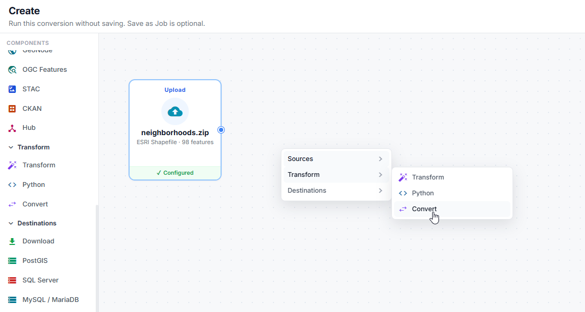585x312 pixels.
Task: Collapse the Destinations section in sidebar
Action: click(11, 223)
